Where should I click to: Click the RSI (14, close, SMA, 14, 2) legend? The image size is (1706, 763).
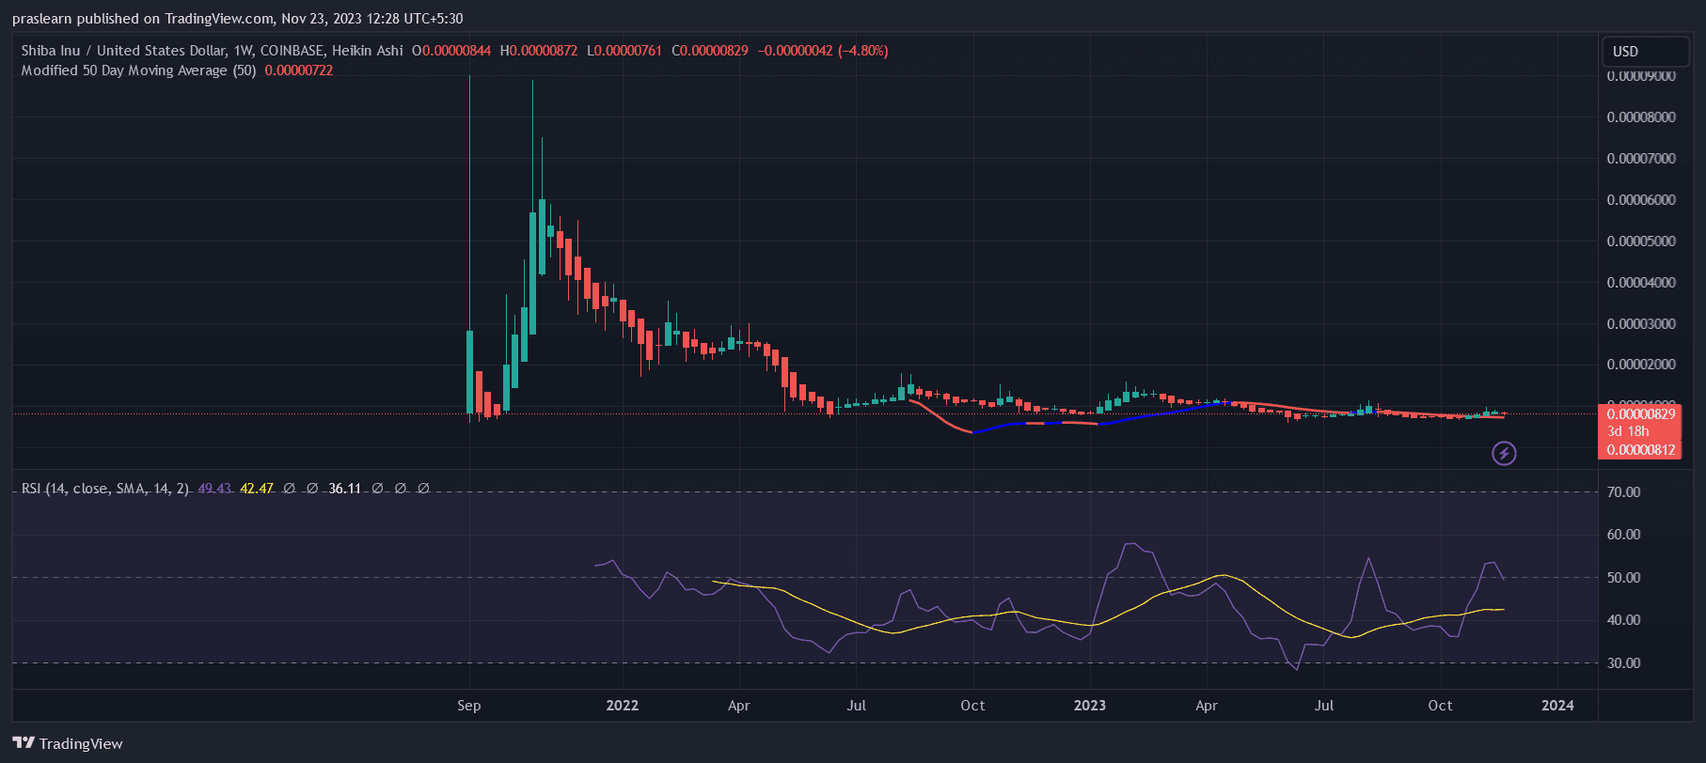(x=104, y=489)
